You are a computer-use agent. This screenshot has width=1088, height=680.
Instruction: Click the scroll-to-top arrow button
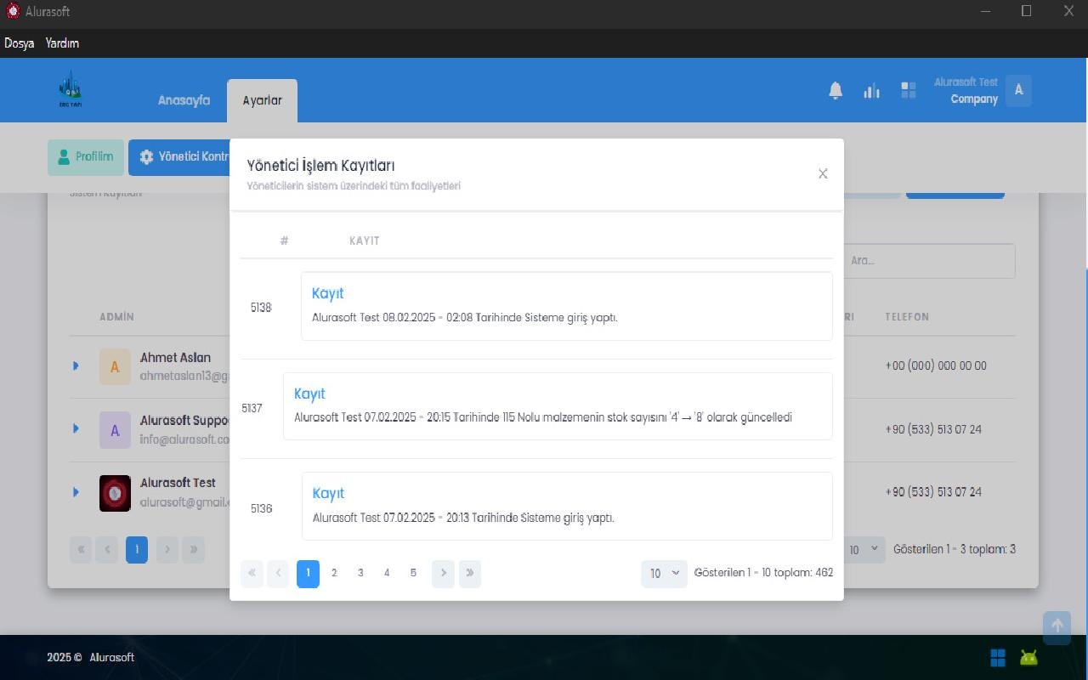[x=1057, y=626]
